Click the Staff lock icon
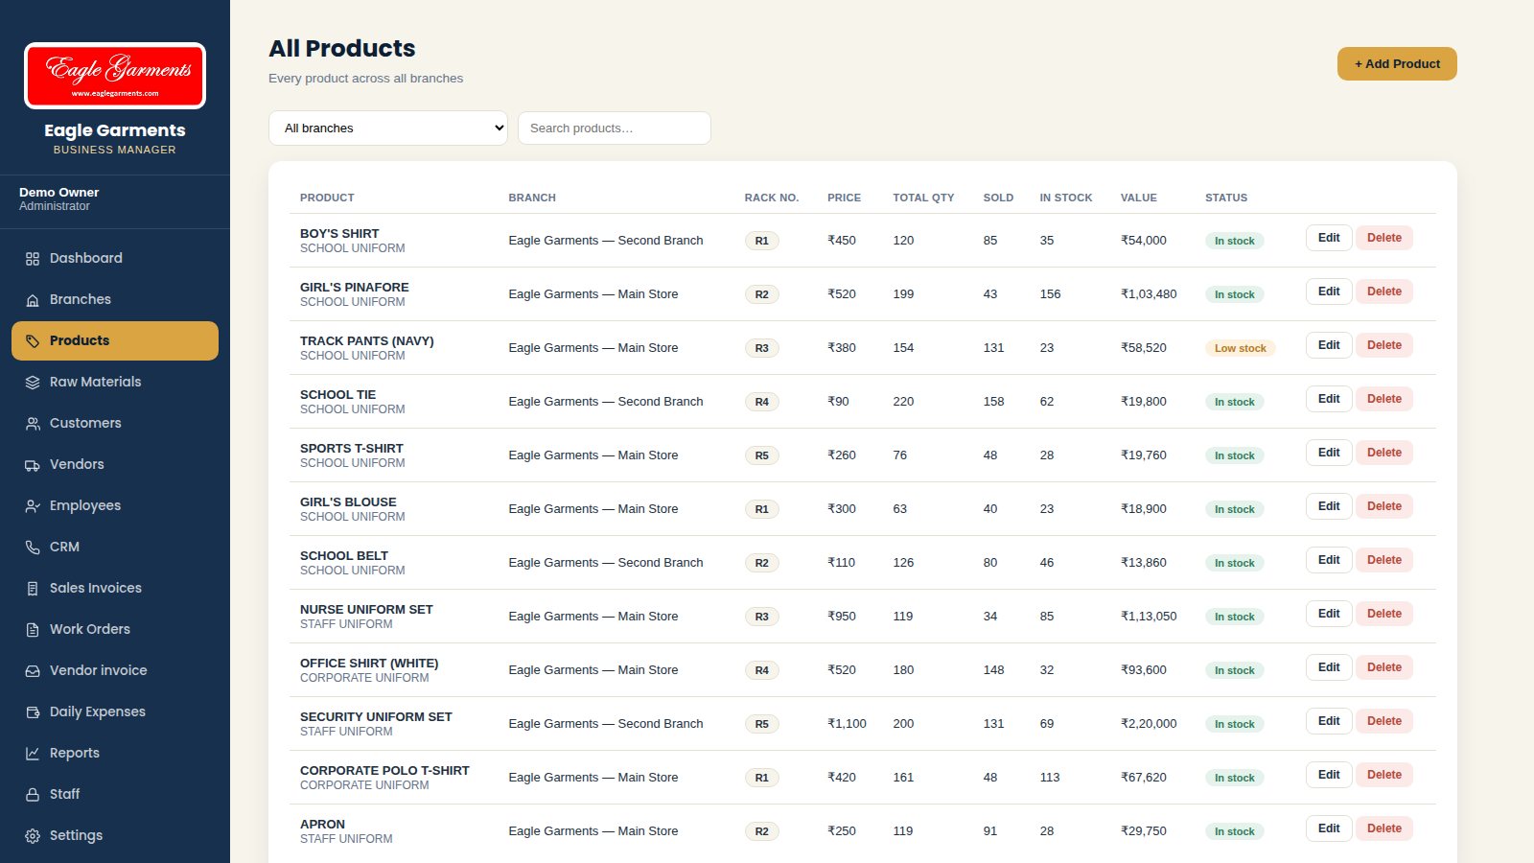This screenshot has height=863, width=1534. [x=33, y=795]
